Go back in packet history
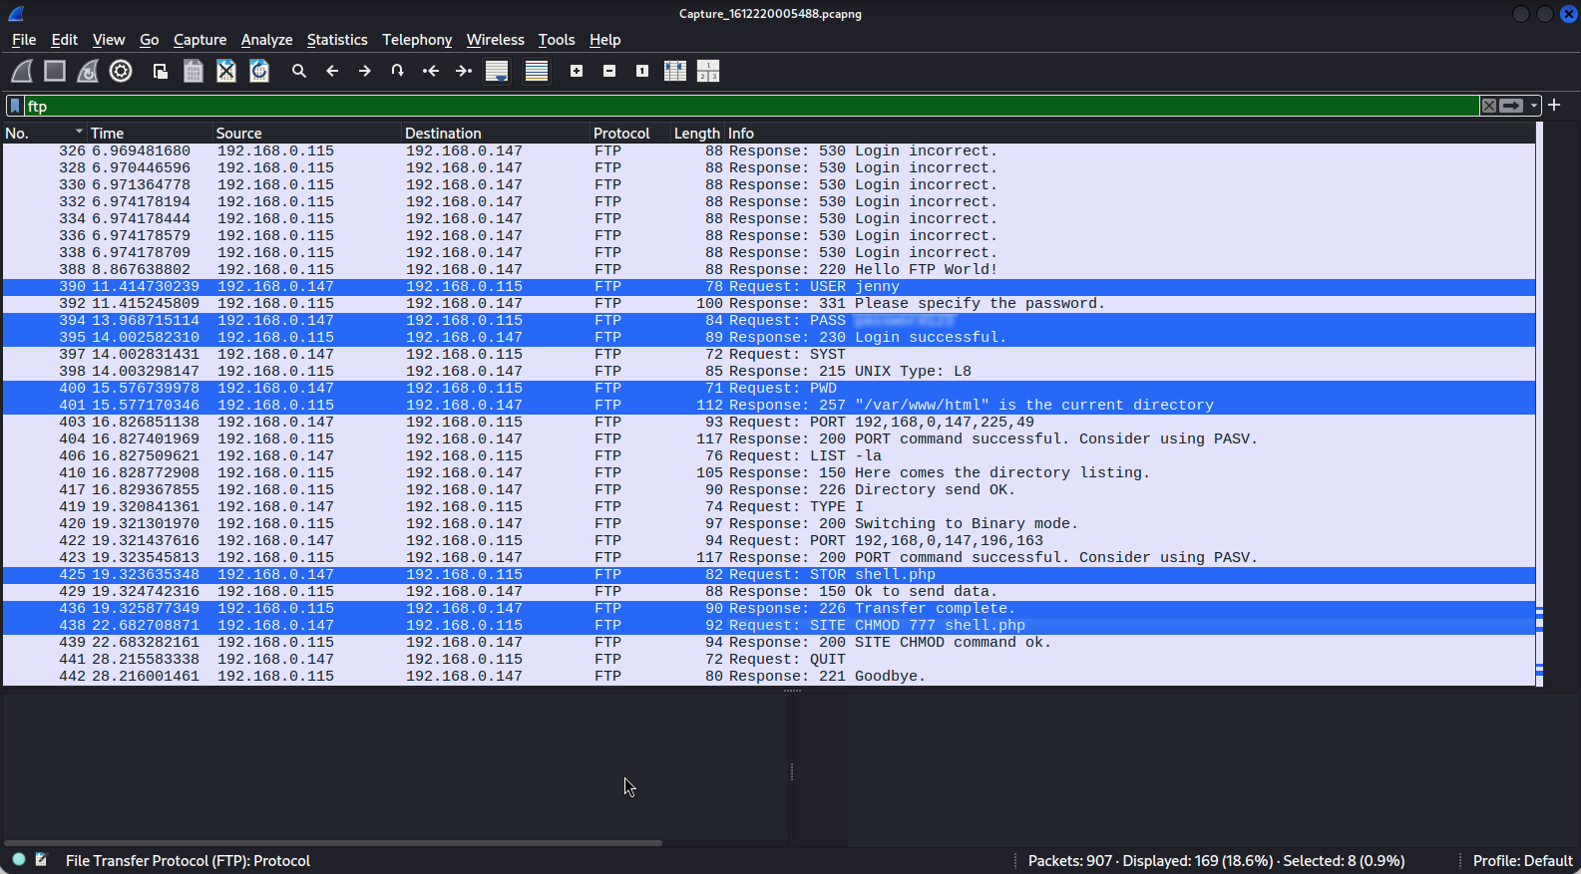The image size is (1581, 874). 332,71
